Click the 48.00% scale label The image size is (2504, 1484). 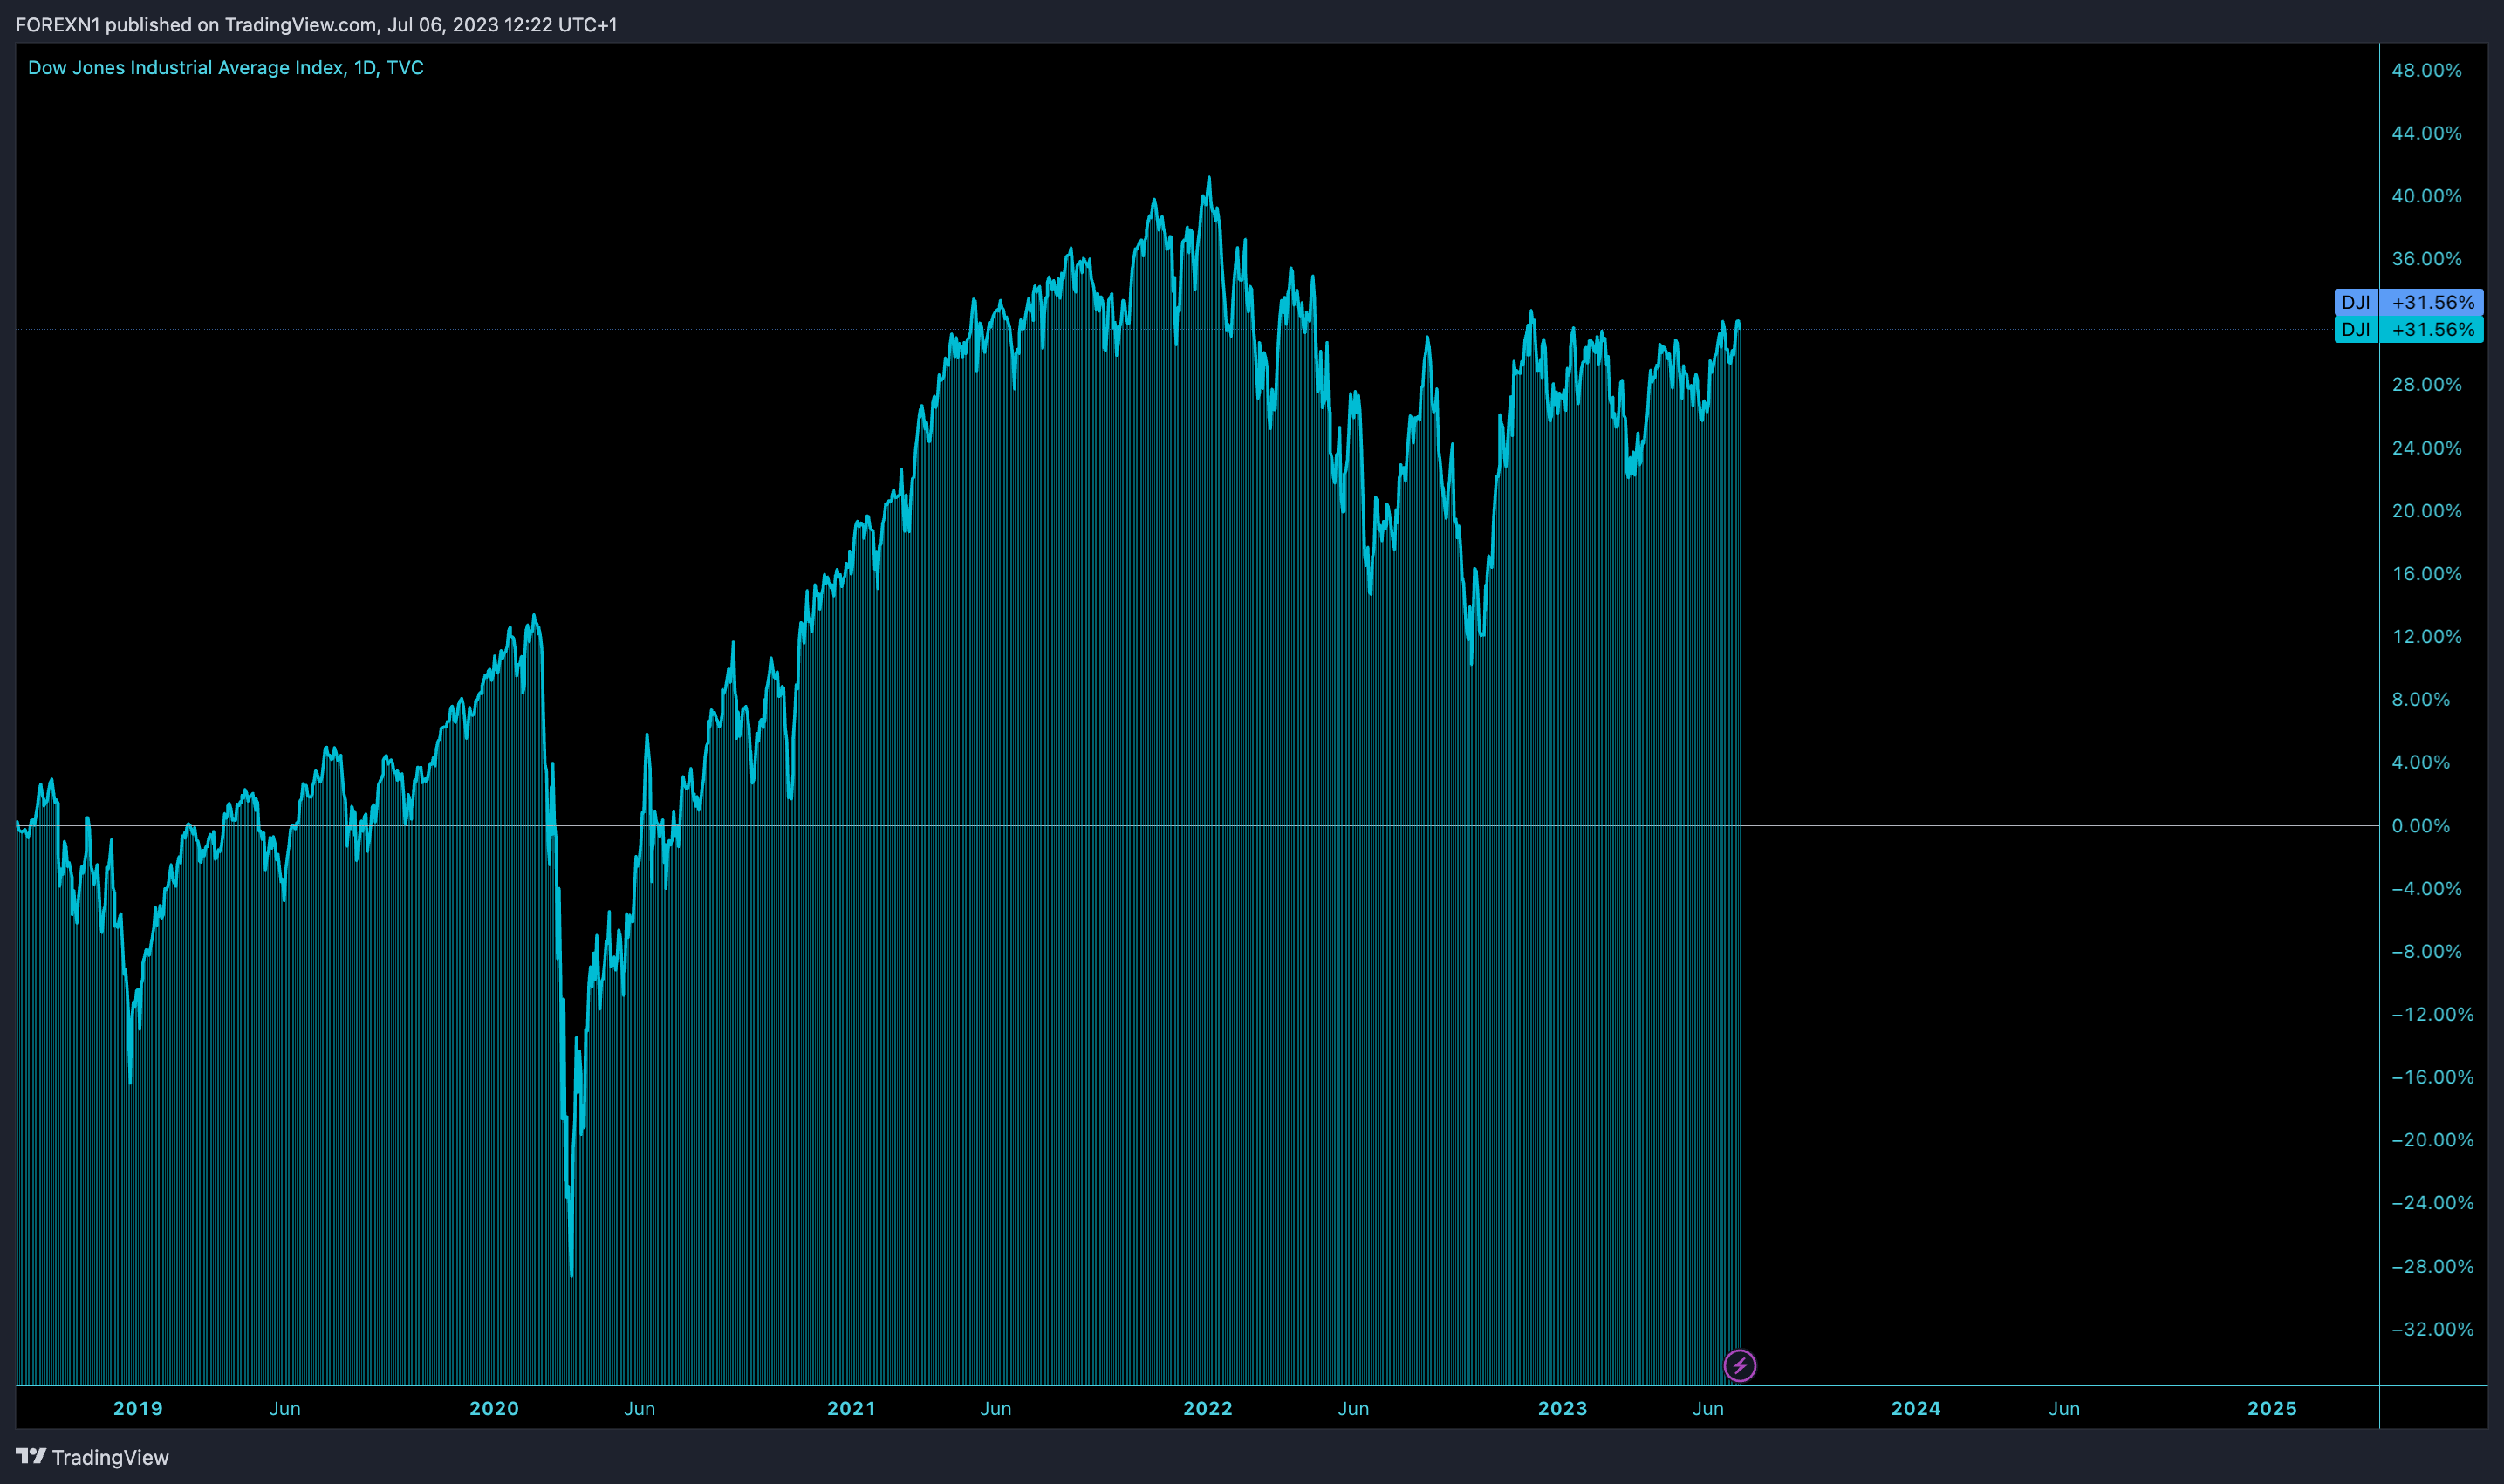2427,70
